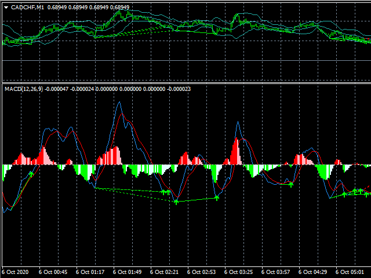Select the 6 Oct 02:53 time label
The image size is (371, 278).
click(x=200, y=272)
